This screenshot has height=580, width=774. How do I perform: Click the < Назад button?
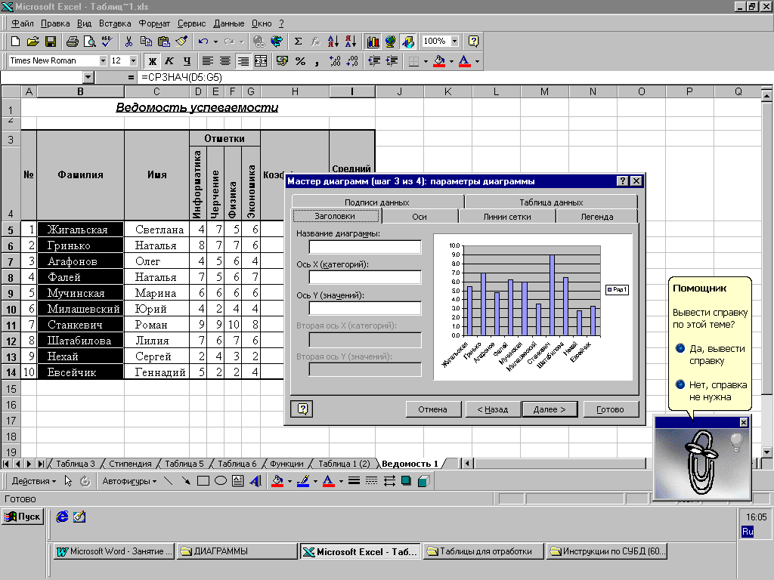[x=493, y=409]
